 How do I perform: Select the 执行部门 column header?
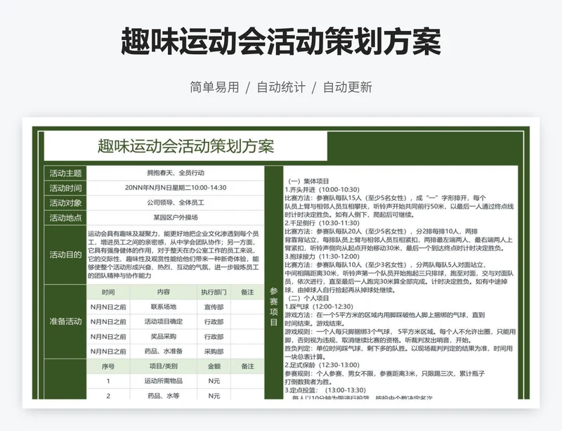coord(214,292)
